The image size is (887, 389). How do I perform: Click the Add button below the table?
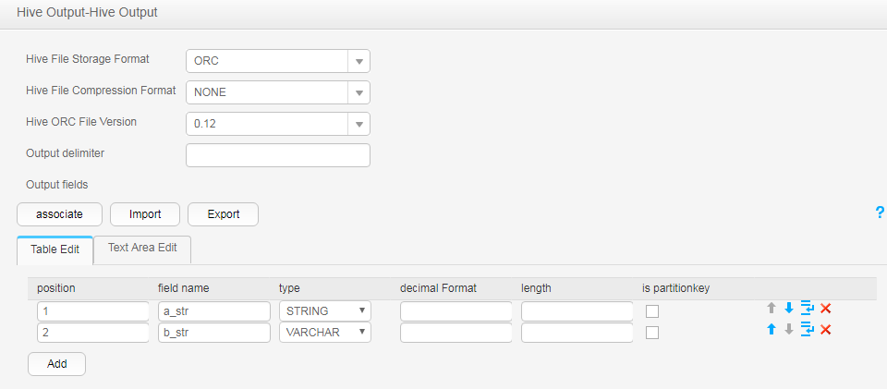(56, 364)
